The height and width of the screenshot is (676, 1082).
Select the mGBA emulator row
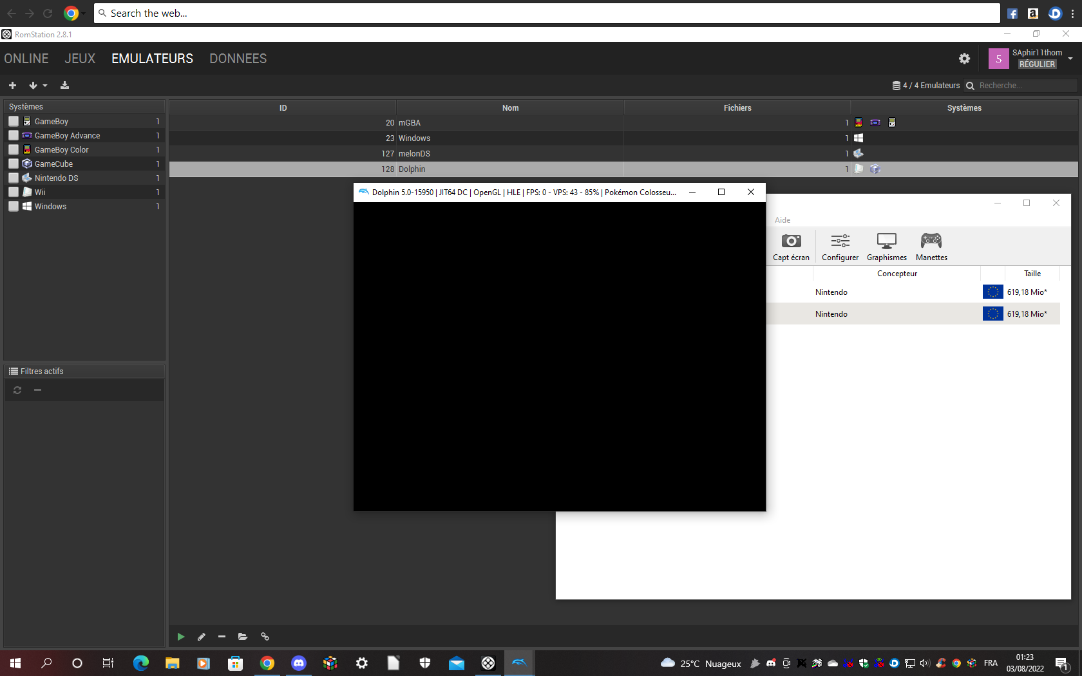pyautogui.click(x=623, y=122)
